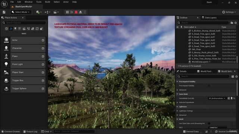Collapse the World section
The image size is (239, 134).
pyautogui.click(x=177, y=119)
